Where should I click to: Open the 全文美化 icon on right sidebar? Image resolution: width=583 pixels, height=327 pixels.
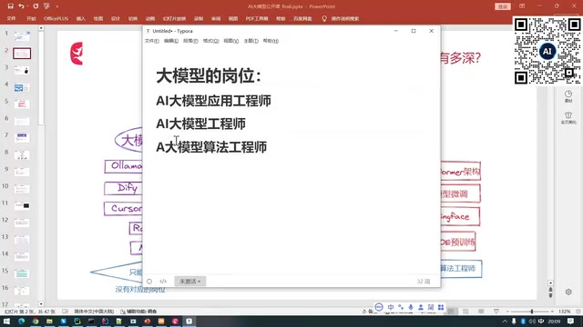[568, 117]
